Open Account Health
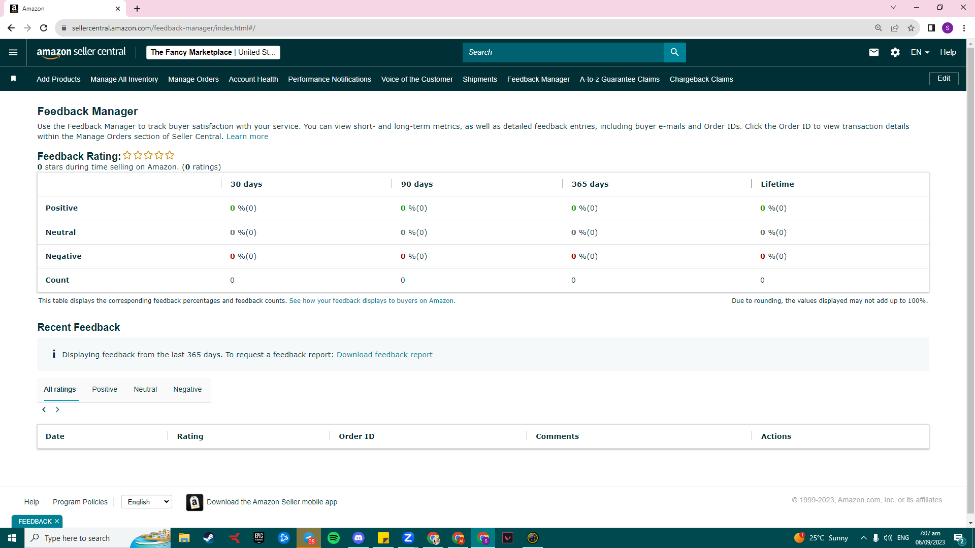 pyautogui.click(x=253, y=79)
